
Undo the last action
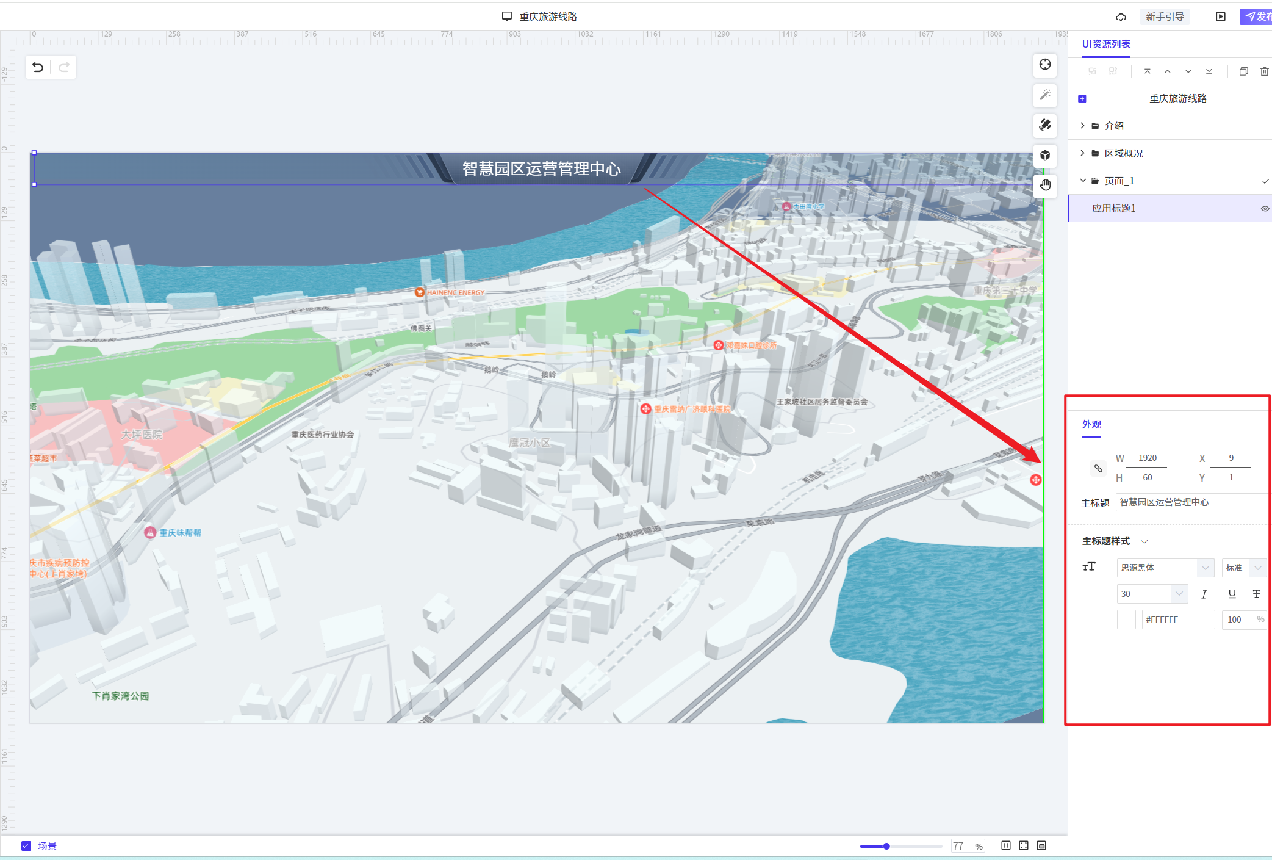[38, 67]
